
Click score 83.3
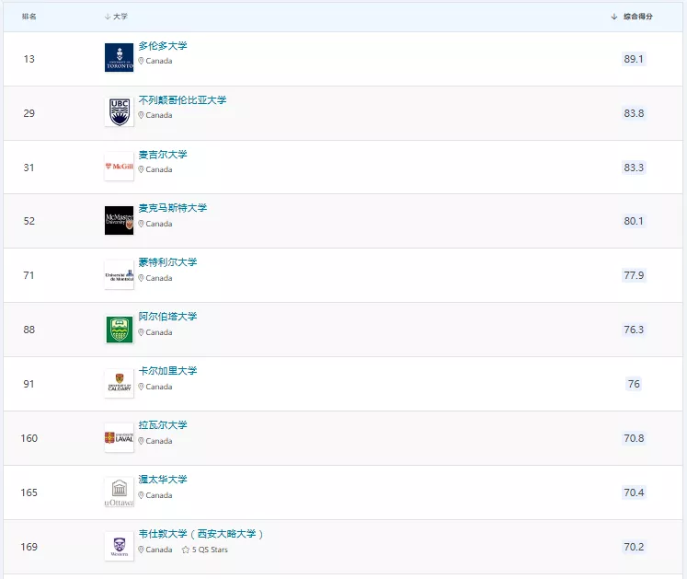(x=634, y=168)
